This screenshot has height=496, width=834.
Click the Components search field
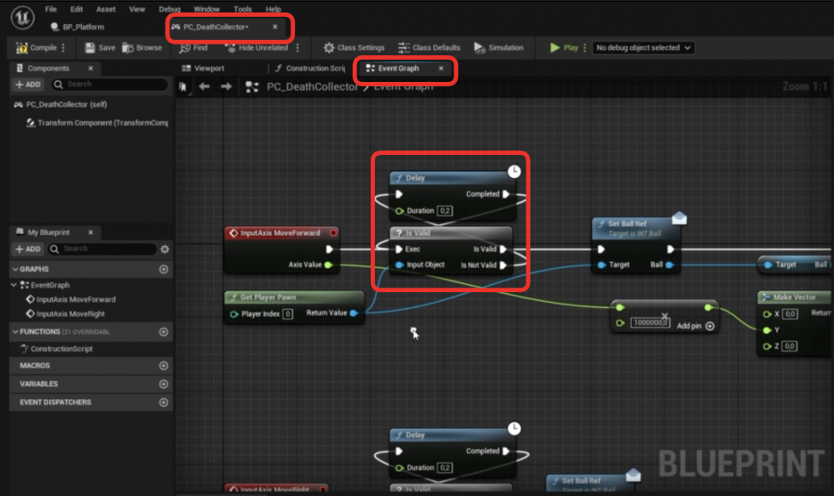click(x=110, y=84)
